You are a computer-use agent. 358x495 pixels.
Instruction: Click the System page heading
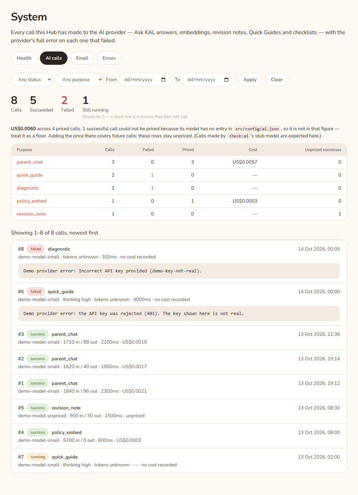click(29, 17)
